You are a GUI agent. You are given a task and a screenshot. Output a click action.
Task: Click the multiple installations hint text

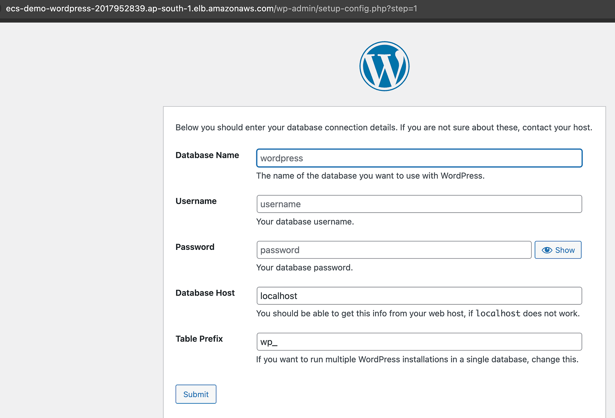point(417,359)
